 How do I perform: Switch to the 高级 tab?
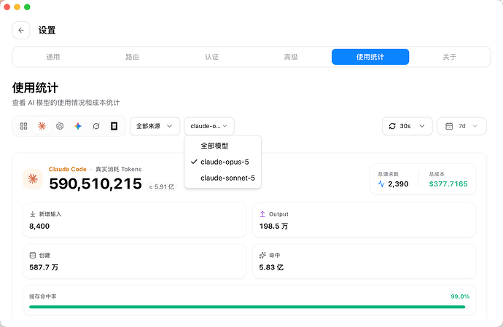291,57
